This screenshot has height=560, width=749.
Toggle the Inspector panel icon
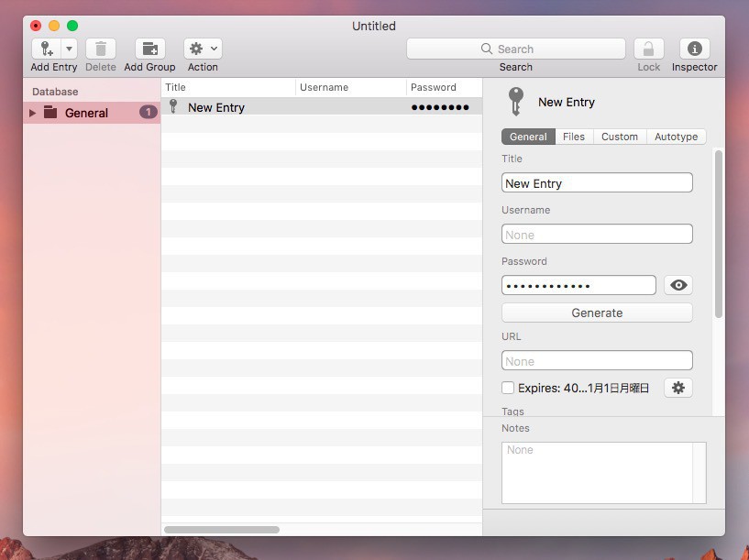pyautogui.click(x=694, y=49)
